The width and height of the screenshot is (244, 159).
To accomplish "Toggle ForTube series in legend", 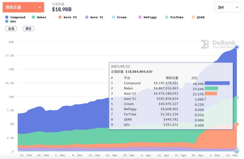I will [174, 17].
